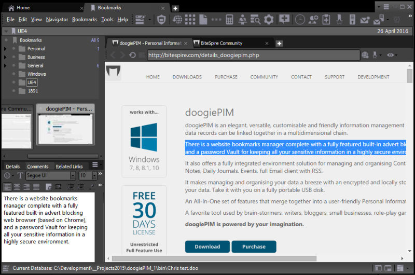Expand the Personal folder tree arrow
Image resolution: width=415 pixels, height=275 pixels.
5,49
